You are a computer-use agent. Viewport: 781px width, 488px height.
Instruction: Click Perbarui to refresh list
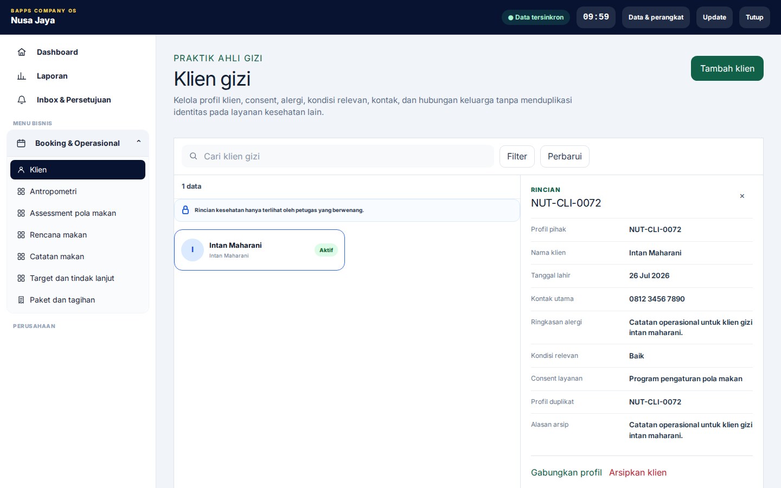[x=565, y=156]
